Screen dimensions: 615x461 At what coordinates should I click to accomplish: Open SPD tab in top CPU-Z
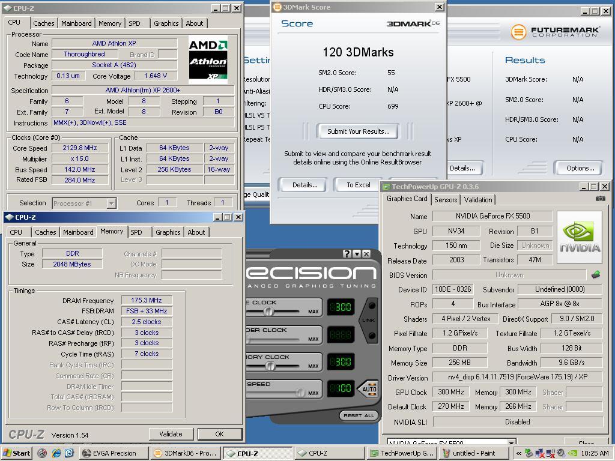point(135,23)
